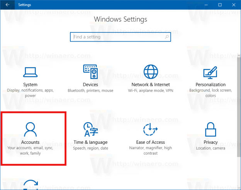
Task: Go back using the title bar arrow
Action: 8,5
